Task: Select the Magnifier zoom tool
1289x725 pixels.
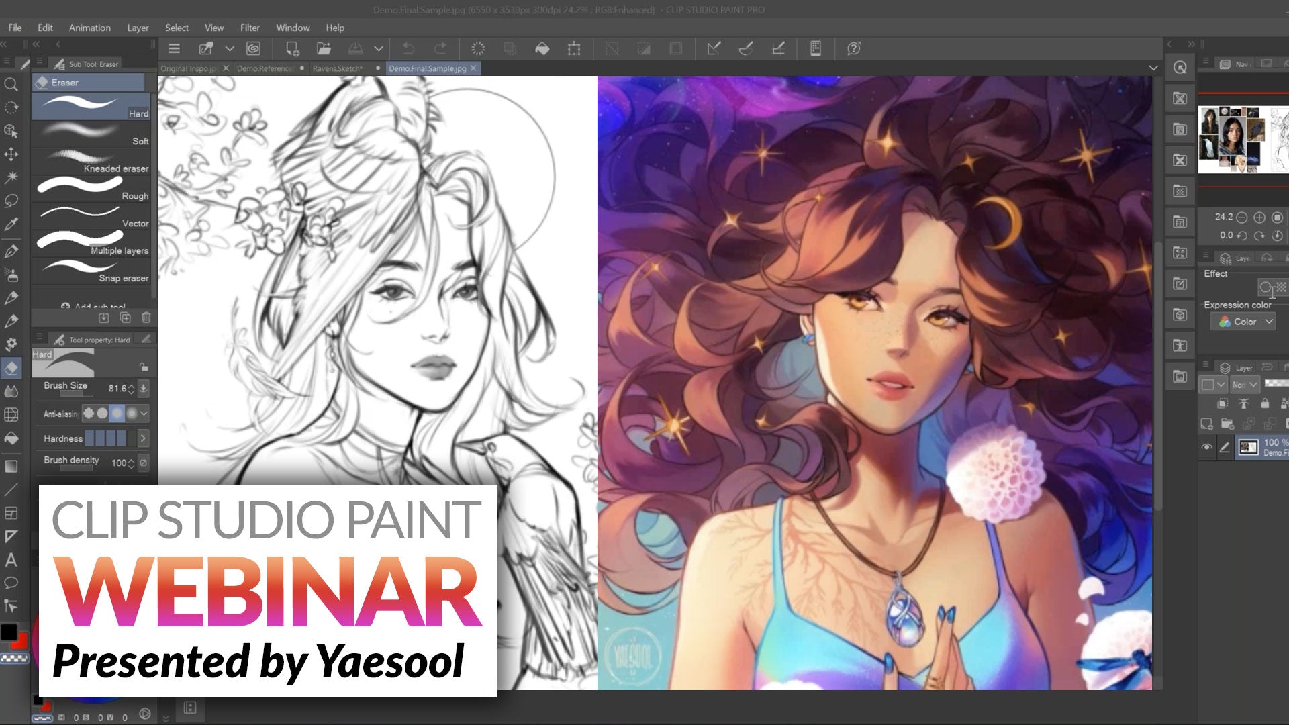Action: pos(11,85)
